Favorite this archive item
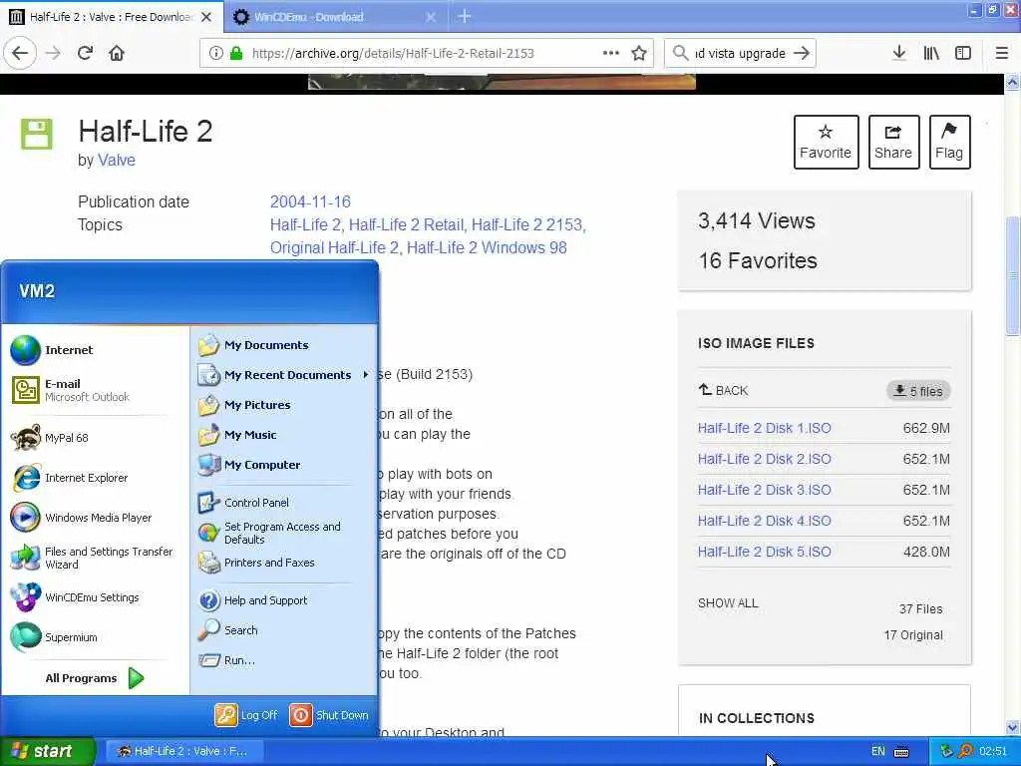This screenshot has height=766, width=1021. coord(826,142)
